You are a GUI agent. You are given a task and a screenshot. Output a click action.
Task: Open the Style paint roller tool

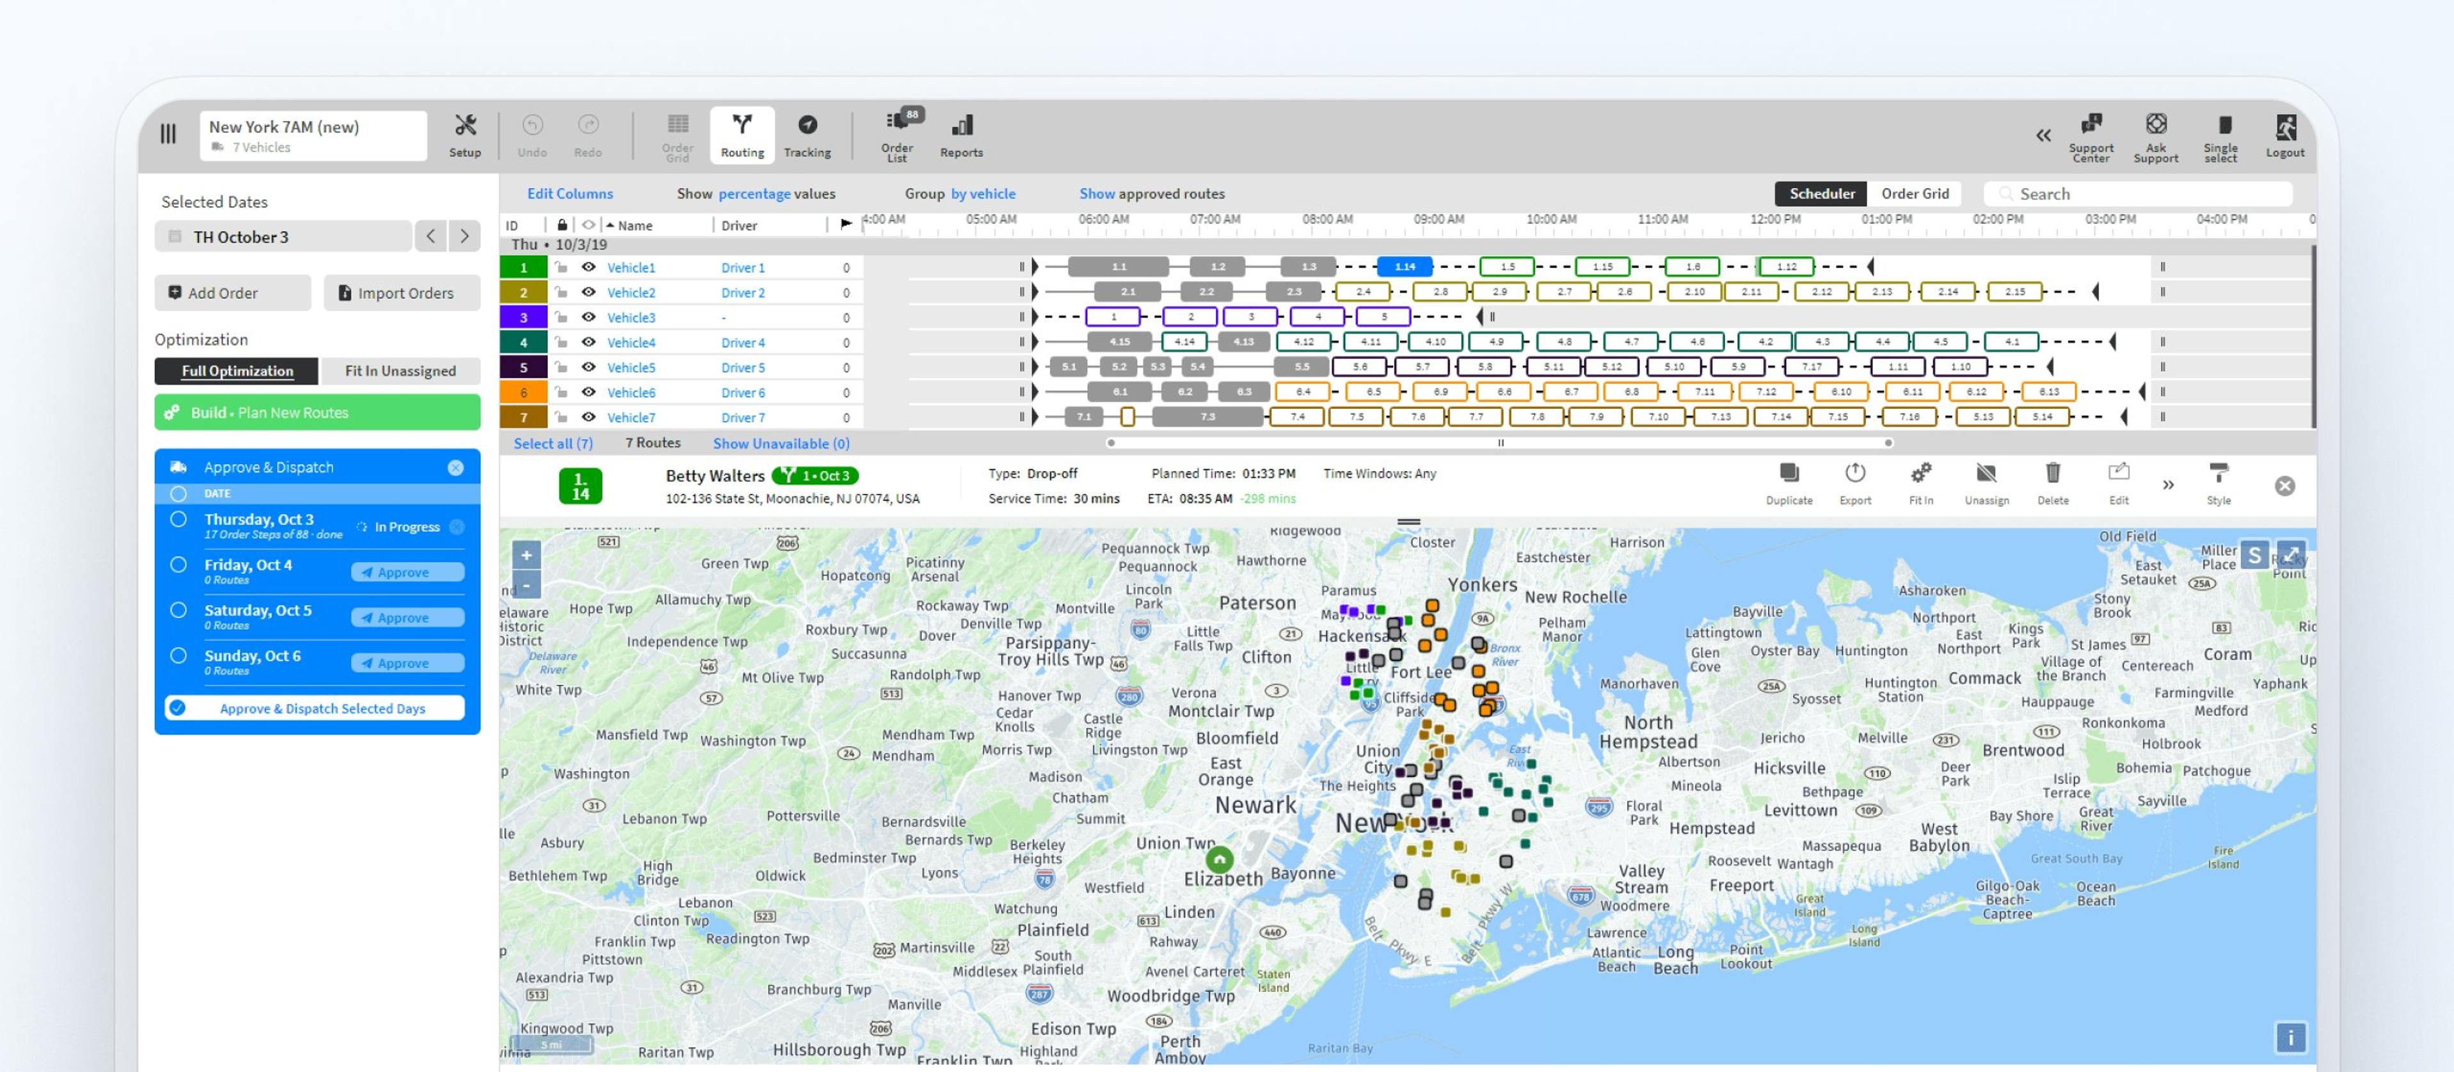[x=2218, y=484]
